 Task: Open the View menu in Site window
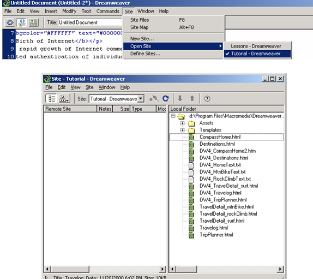coord(75,87)
